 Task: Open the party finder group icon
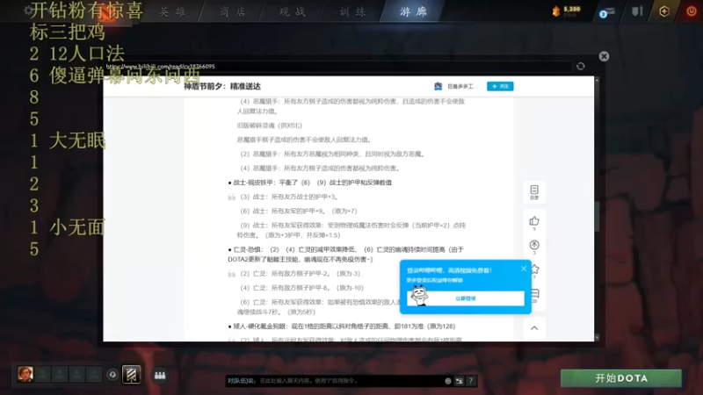(160, 376)
